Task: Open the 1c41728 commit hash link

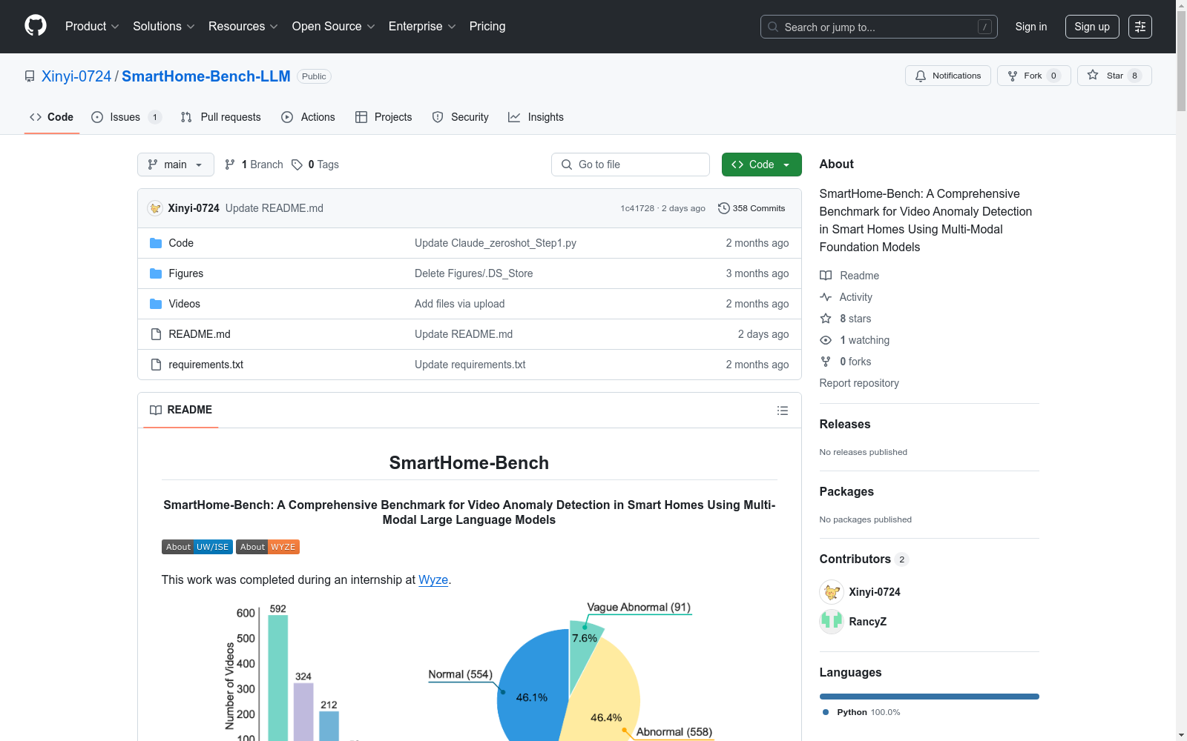Action: 637,208
